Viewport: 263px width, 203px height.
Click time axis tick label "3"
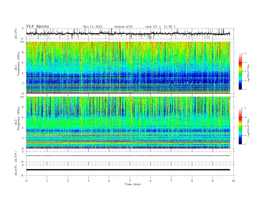pyautogui.click(x=89, y=181)
